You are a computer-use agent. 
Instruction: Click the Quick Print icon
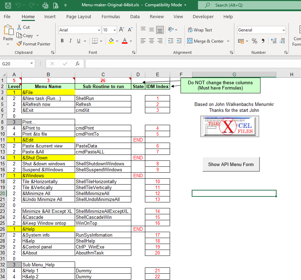pyautogui.click(x=45, y=5)
